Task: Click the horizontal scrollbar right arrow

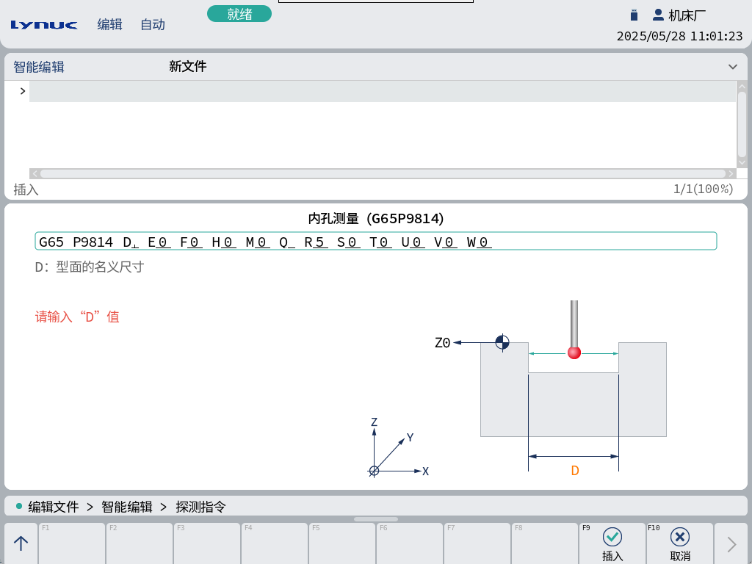Action: 731,173
